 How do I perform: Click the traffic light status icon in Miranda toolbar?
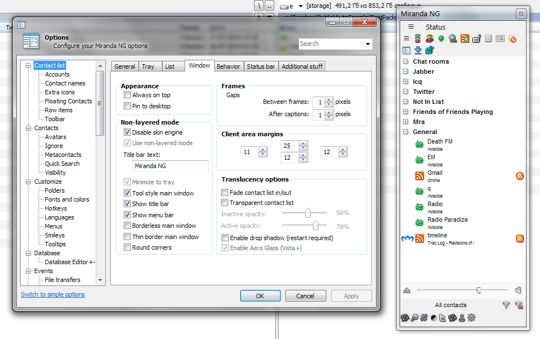(418, 39)
